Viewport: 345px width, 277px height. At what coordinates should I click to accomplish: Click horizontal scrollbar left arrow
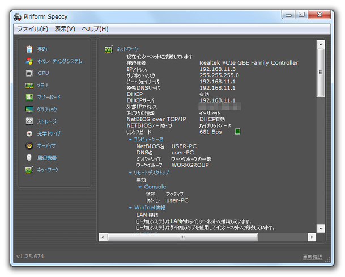103,237
